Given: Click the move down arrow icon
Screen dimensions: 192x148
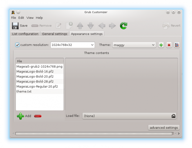Looking at the screenshot, I should click(x=91, y=26).
